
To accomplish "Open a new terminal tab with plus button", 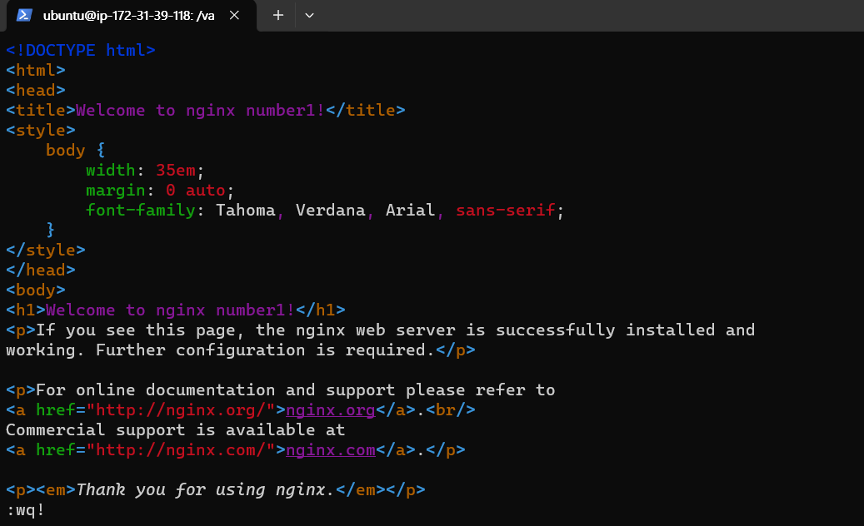I will [278, 16].
